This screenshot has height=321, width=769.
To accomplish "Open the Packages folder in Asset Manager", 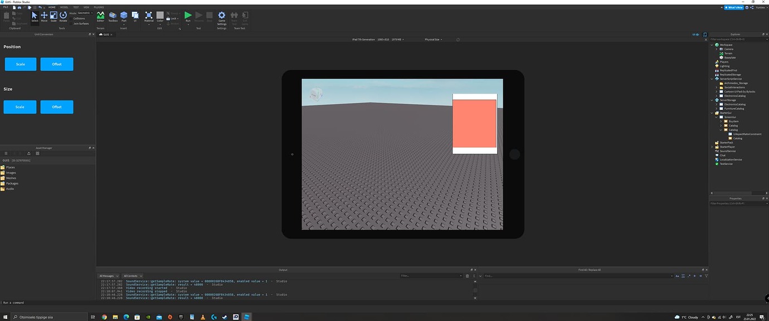I will pos(9,183).
